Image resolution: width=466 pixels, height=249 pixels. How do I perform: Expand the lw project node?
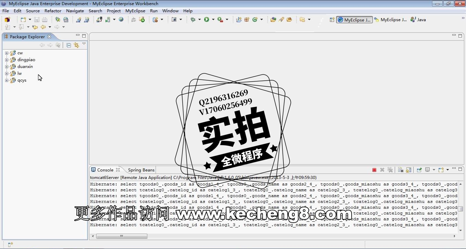click(x=7, y=73)
